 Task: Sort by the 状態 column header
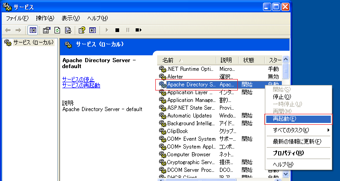[x=252, y=60]
